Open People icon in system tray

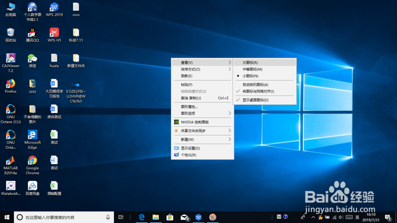pyautogui.click(x=303, y=217)
